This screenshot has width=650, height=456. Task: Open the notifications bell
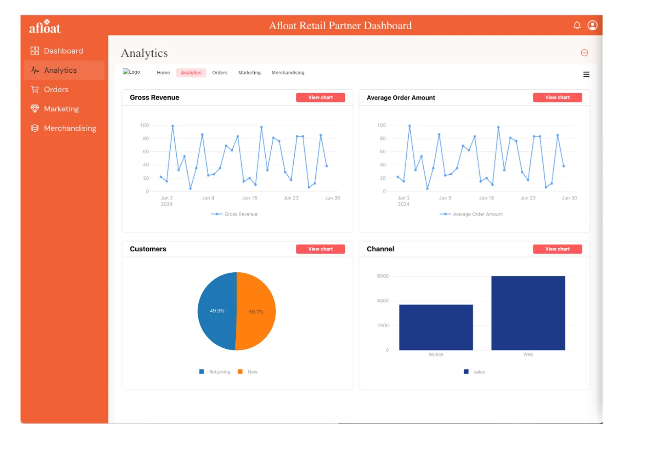(577, 26)
